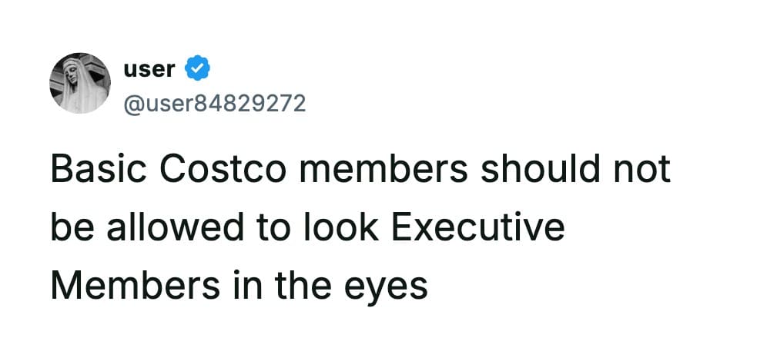Open the @user84829272 handle link
The image size is (767, 361).
[x=214, y=102]
